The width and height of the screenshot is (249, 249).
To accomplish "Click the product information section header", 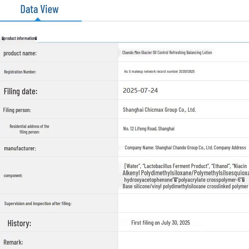I will tap(19, 38).
